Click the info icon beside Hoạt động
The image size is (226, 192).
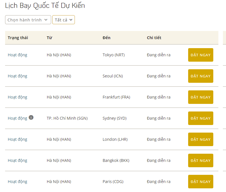tap(31, 117)
